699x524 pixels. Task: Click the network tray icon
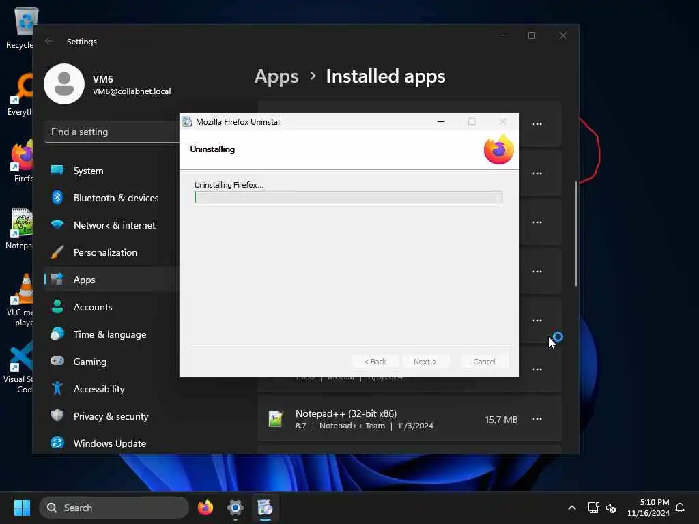pyautogui.click(x=593, y=508)
